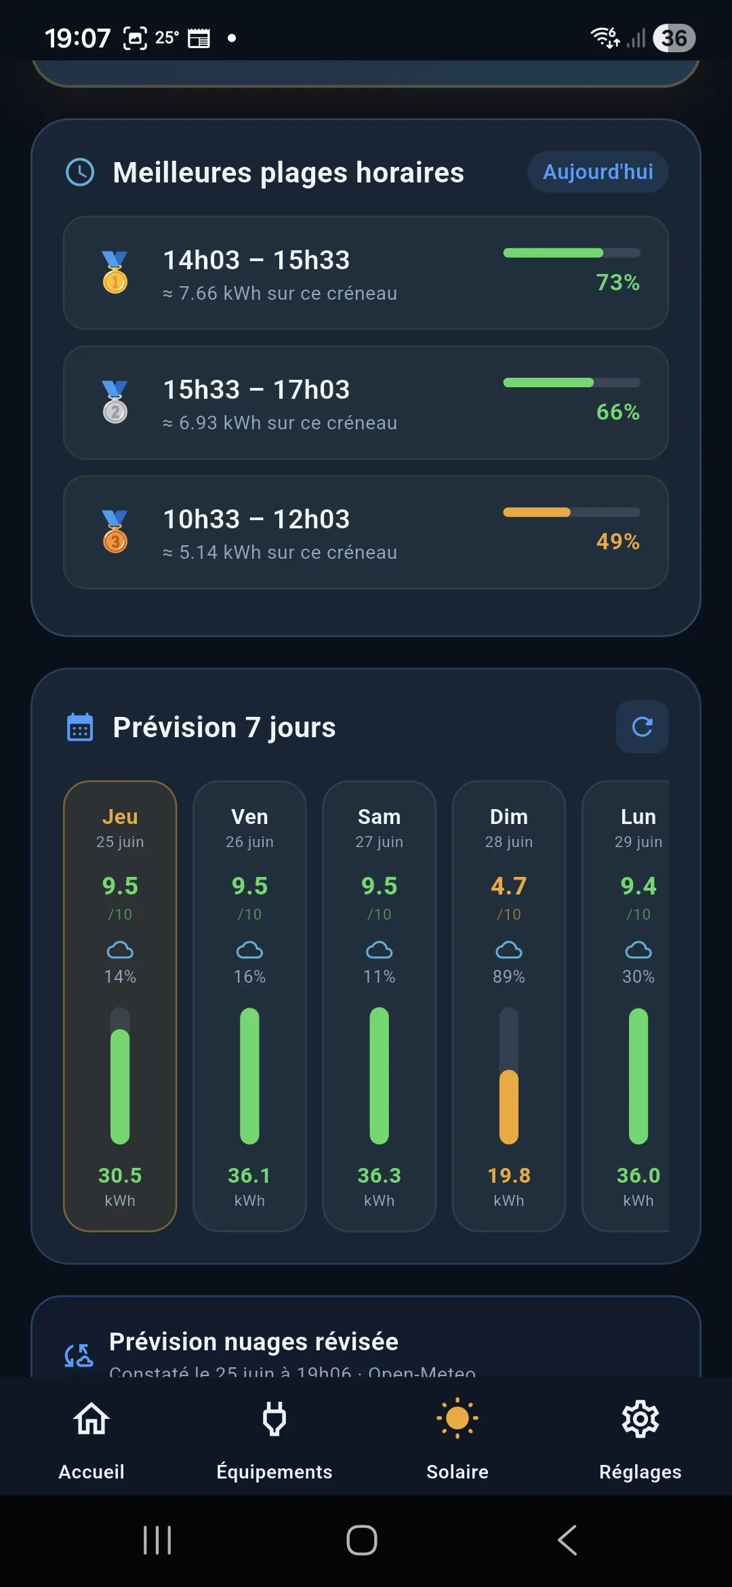Tap the 49% progress bar on the 10h33 slot
Image resolution: width=732 pixels, height=1587 pixels.
click(x=571, y=512)
